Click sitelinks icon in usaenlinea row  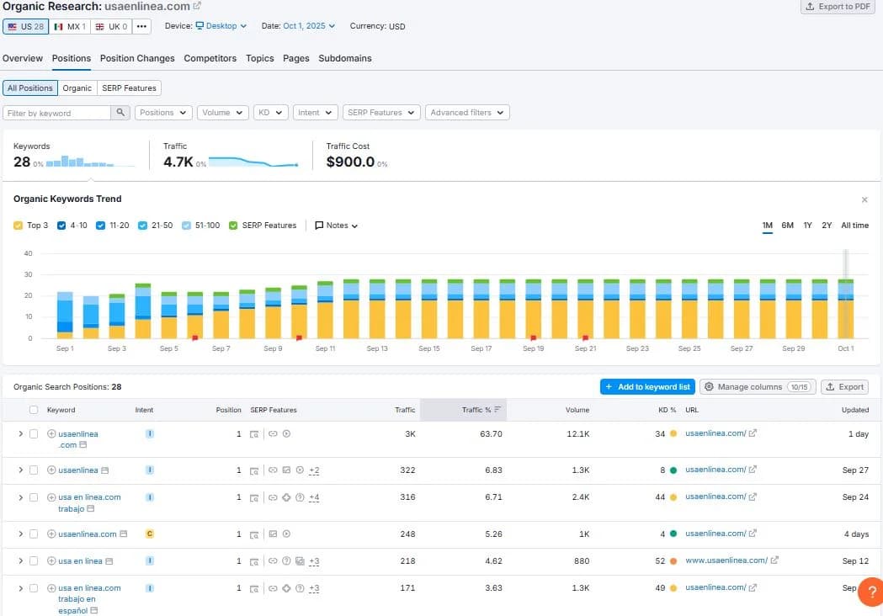pos(273,470)
